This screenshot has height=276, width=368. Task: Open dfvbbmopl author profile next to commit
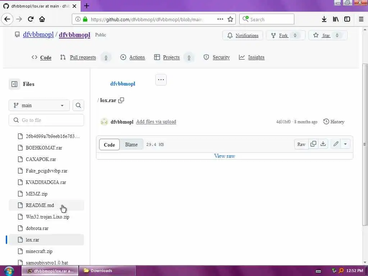click(122, 122)
